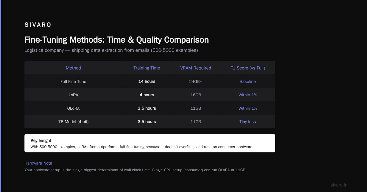Viewport: 367px width, 192px height.
Task: Click Within 1% in the LoRA row
Action: (248, 95)
